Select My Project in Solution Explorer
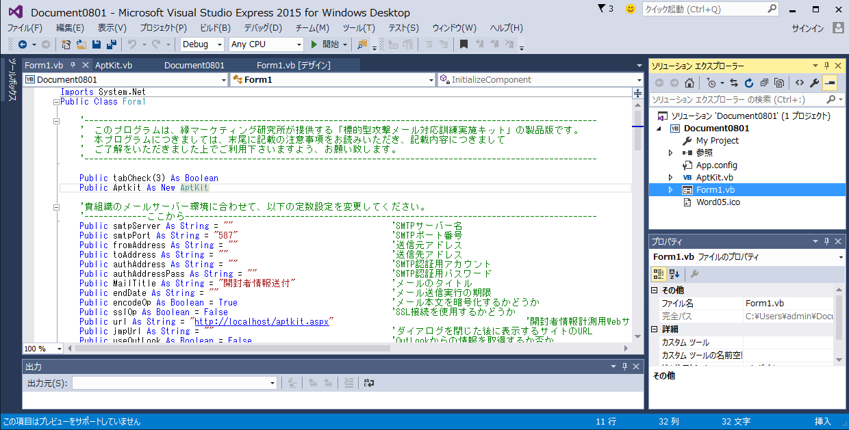Viewport: 849px width, 430px height. [718, 140]
